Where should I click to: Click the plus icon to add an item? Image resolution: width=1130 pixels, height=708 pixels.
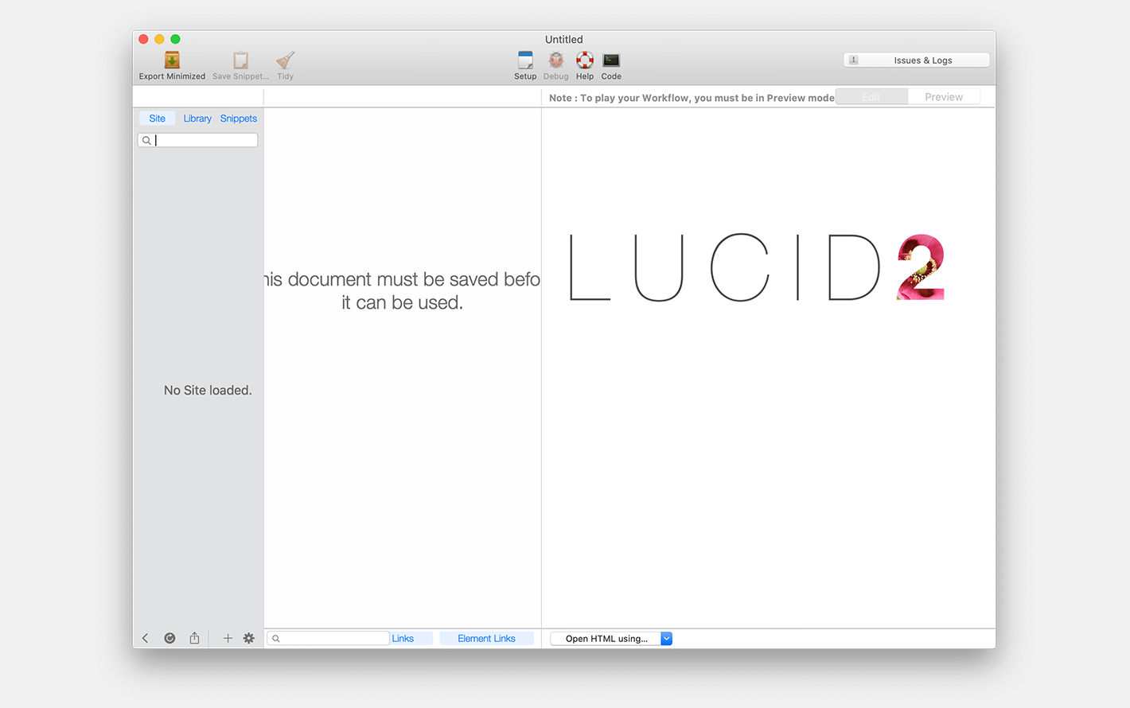coord(228,638)
